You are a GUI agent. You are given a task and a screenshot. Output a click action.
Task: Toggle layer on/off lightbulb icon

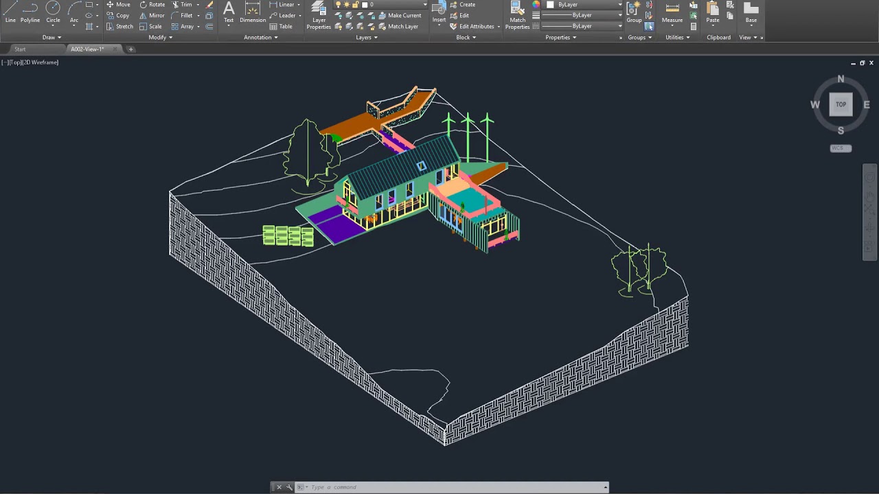click(x=339, y=4)
